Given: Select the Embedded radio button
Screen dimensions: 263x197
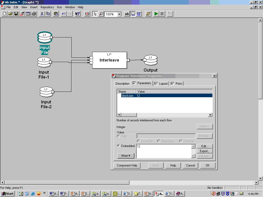Looking at the screenshot, I should click(119, 146).
